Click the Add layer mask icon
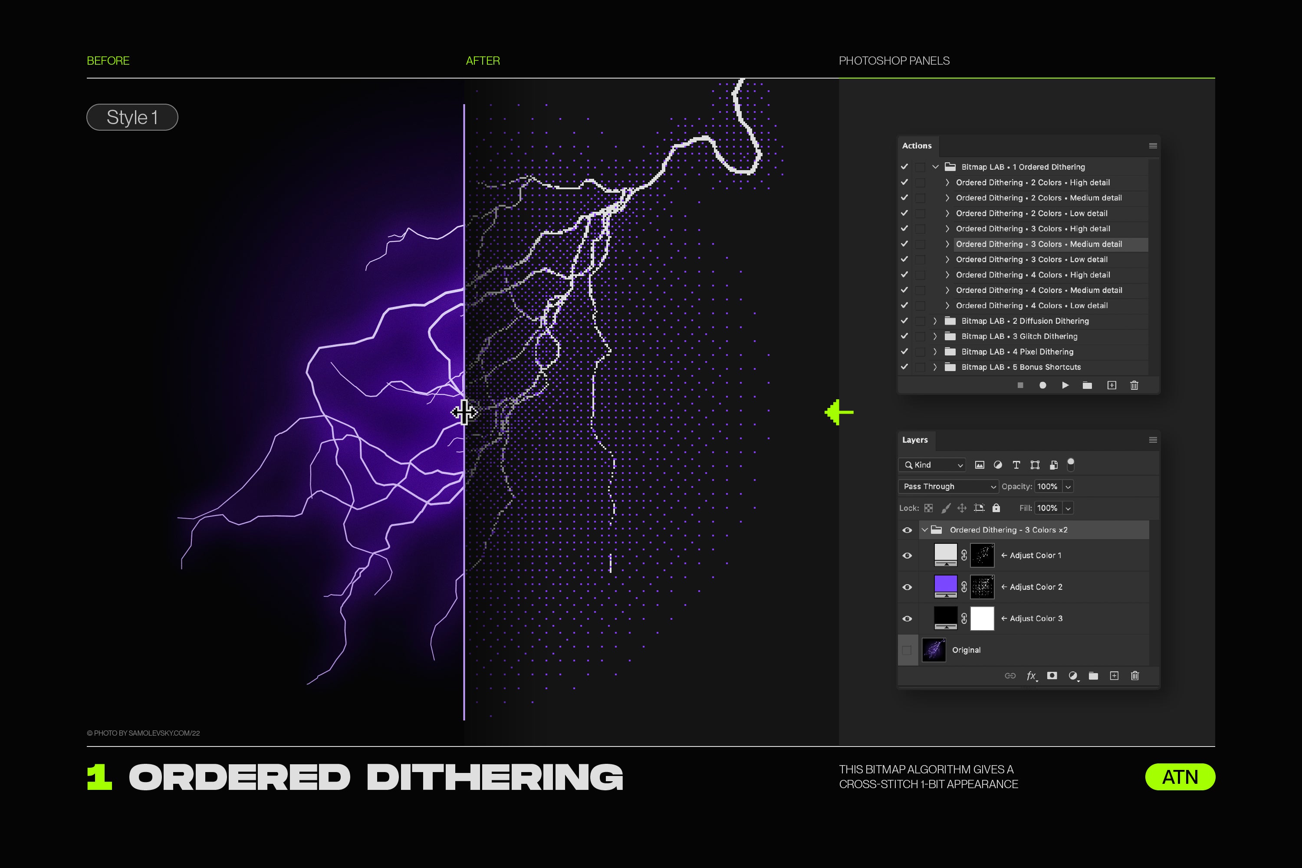The width and height of the screenshot is (1302, 868). coord(1052,675)
